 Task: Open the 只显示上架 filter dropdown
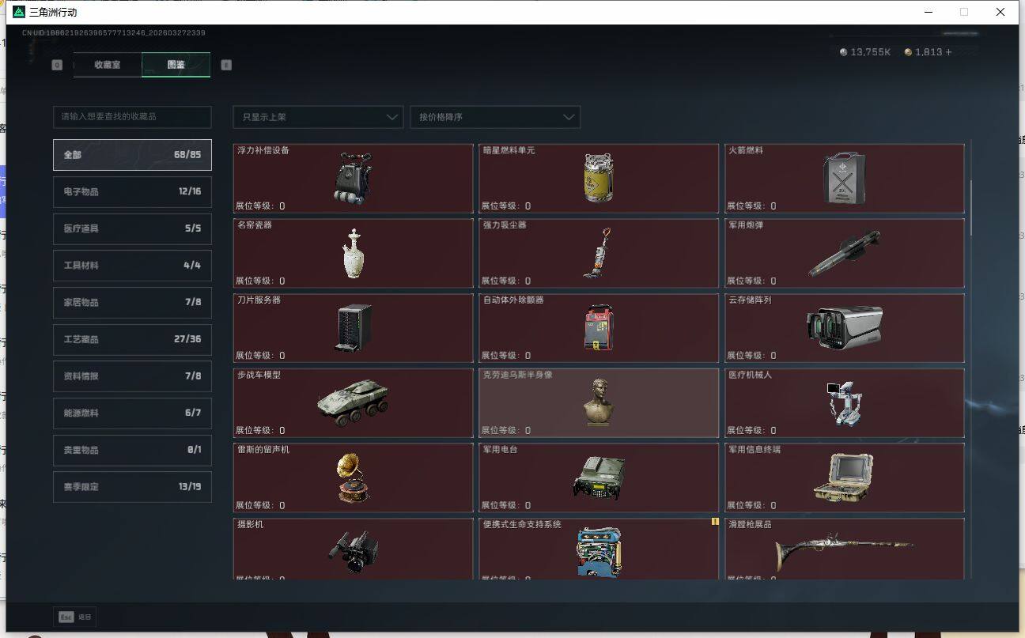318,117
